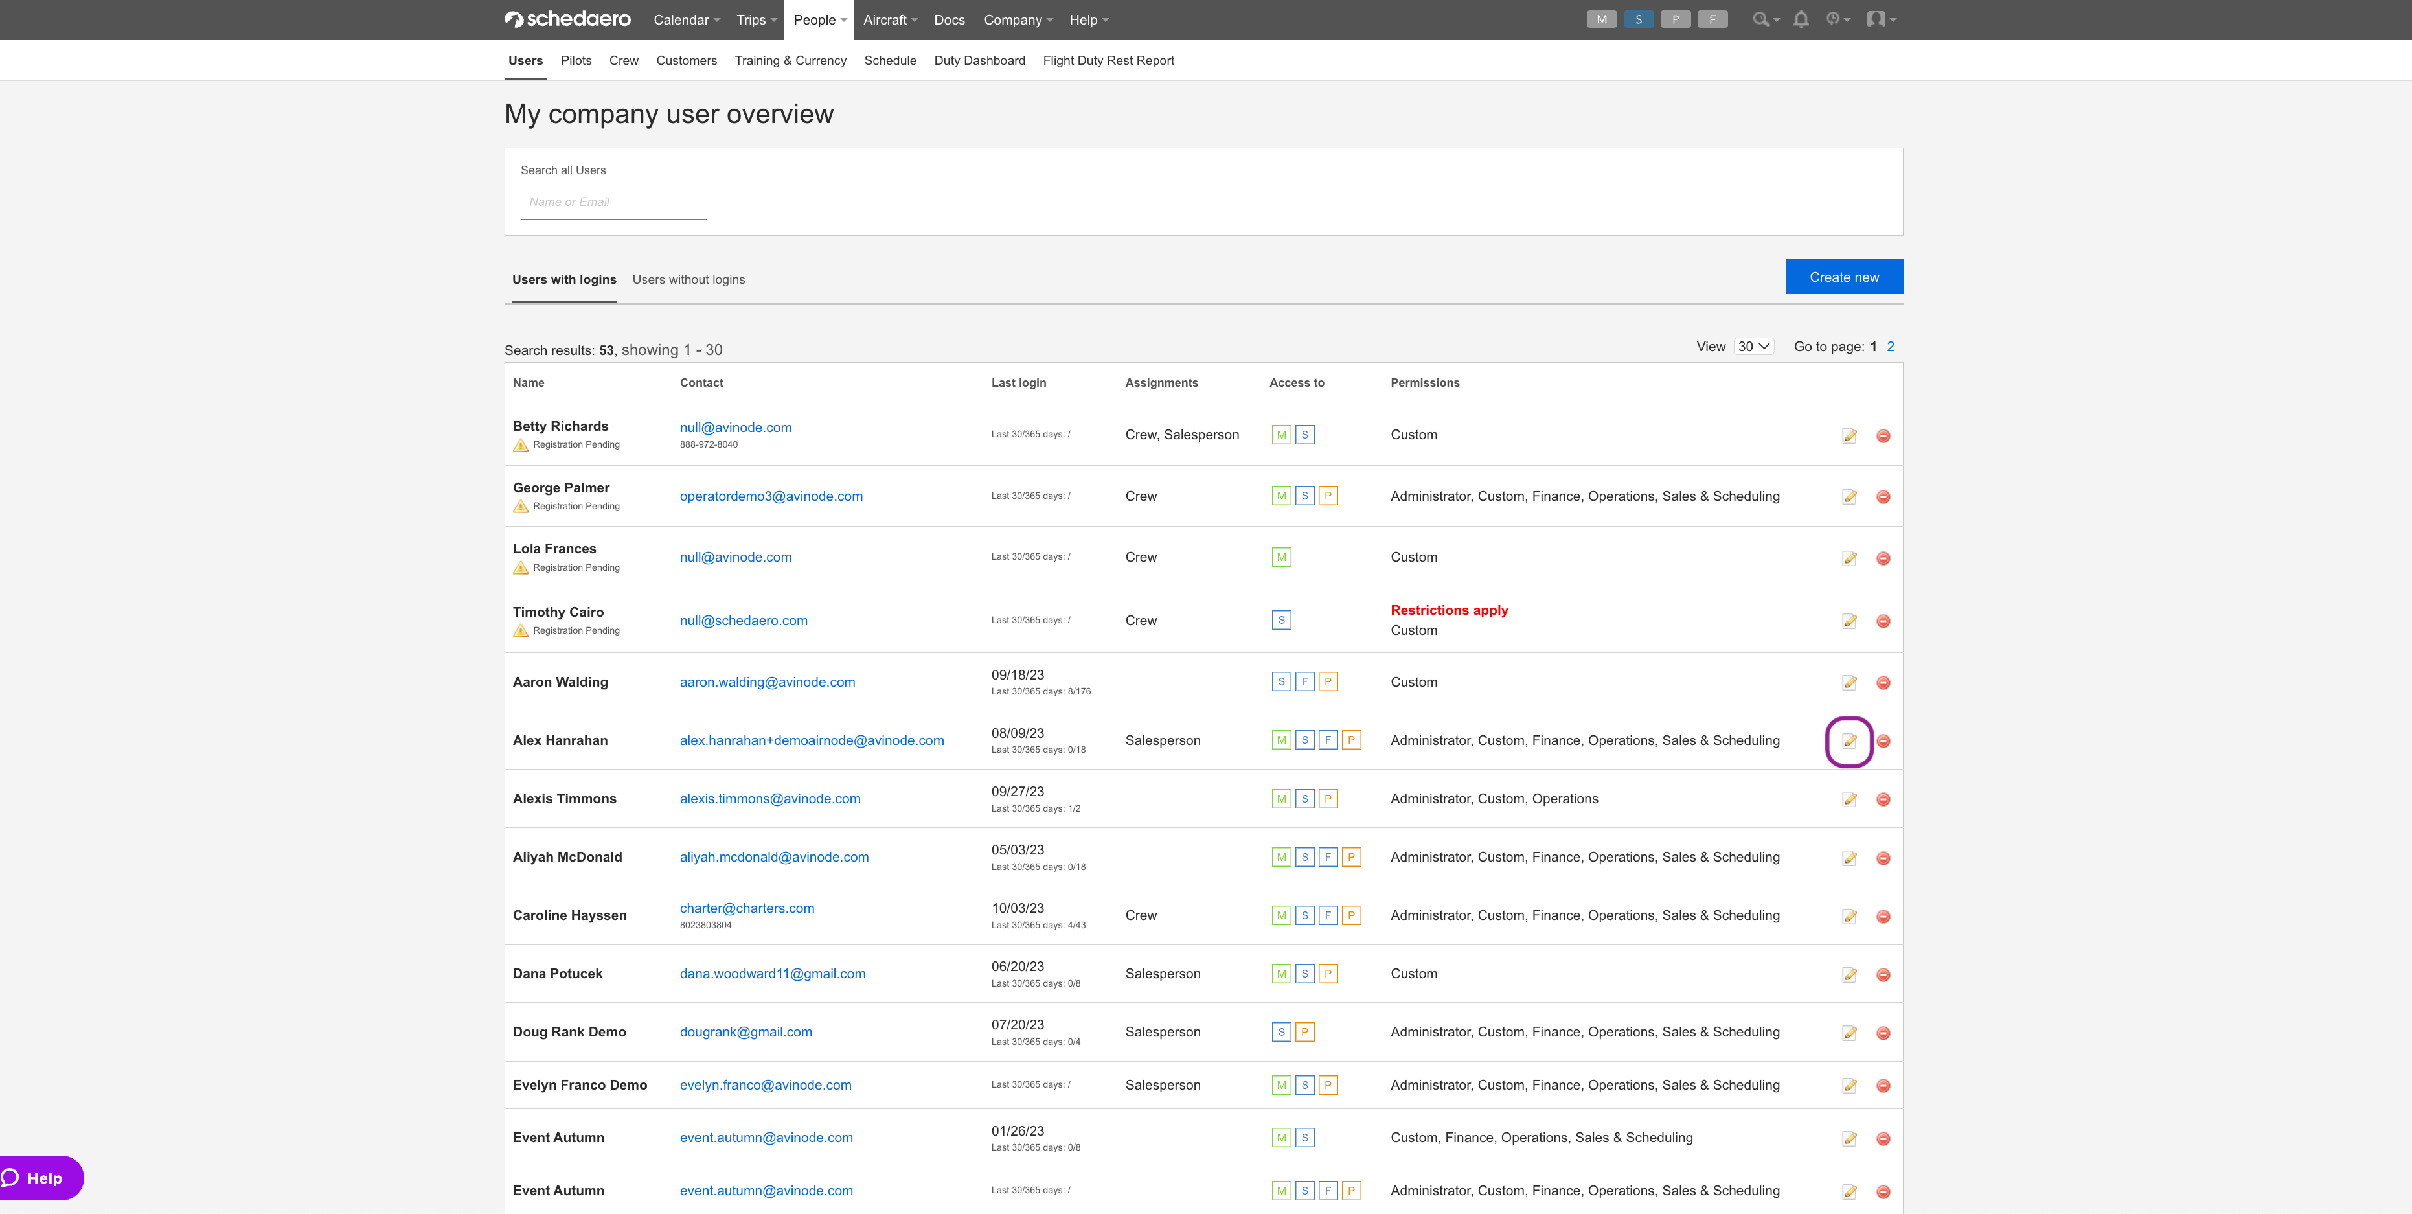The image size is (2412, 1214).
Task: Go to page 2 of results
Action: click(1891, 347)
